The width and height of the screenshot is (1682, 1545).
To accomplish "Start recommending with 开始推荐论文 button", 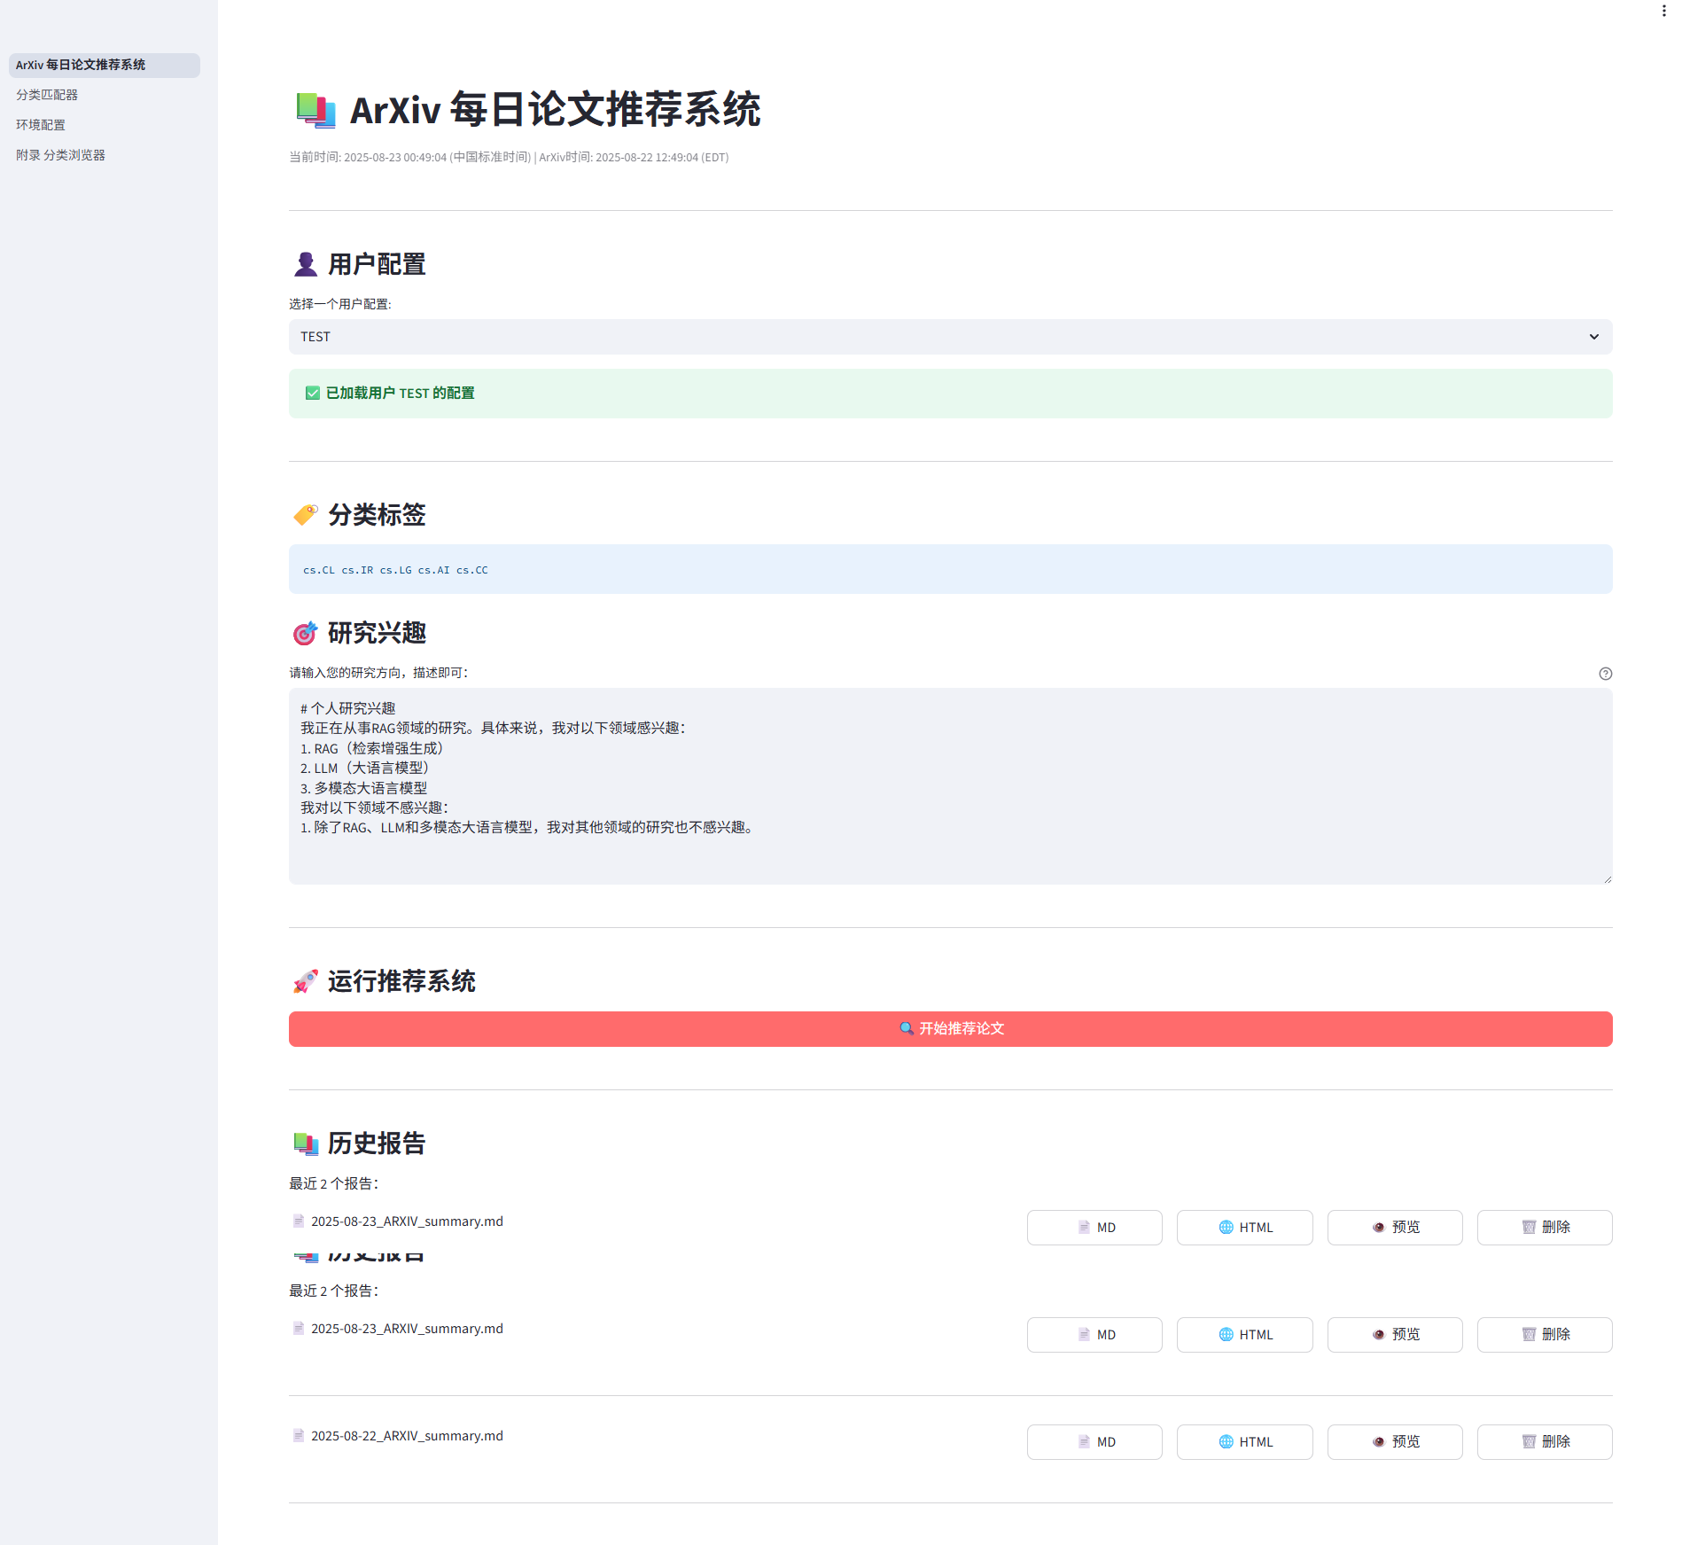I will [x=950, y=1029].
